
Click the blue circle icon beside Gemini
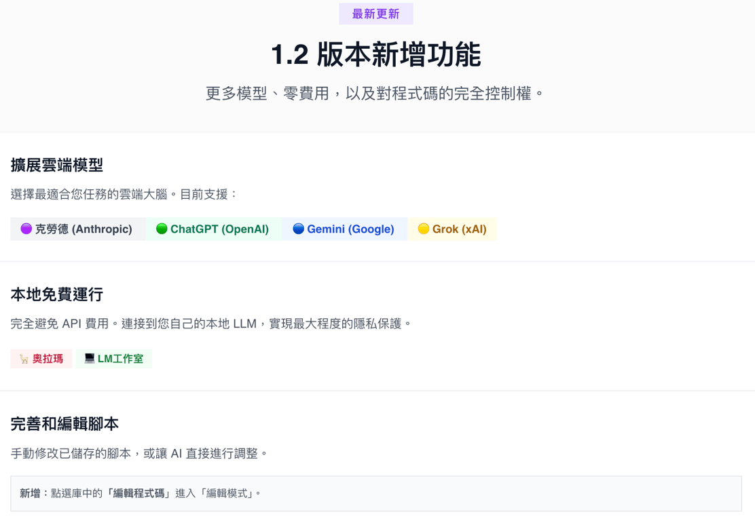(299, 229)
